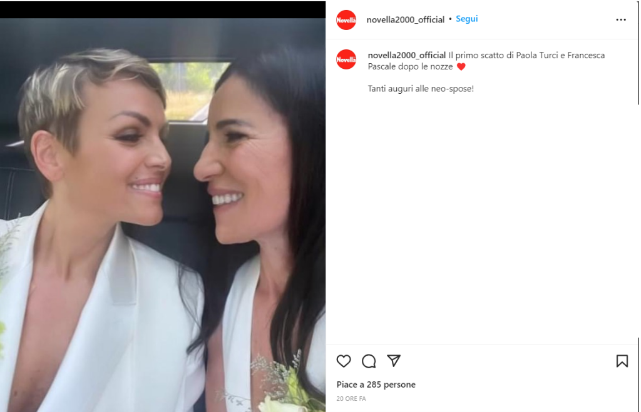Follow the account via Segui
641x412 pixels.
tap(466, 19)
